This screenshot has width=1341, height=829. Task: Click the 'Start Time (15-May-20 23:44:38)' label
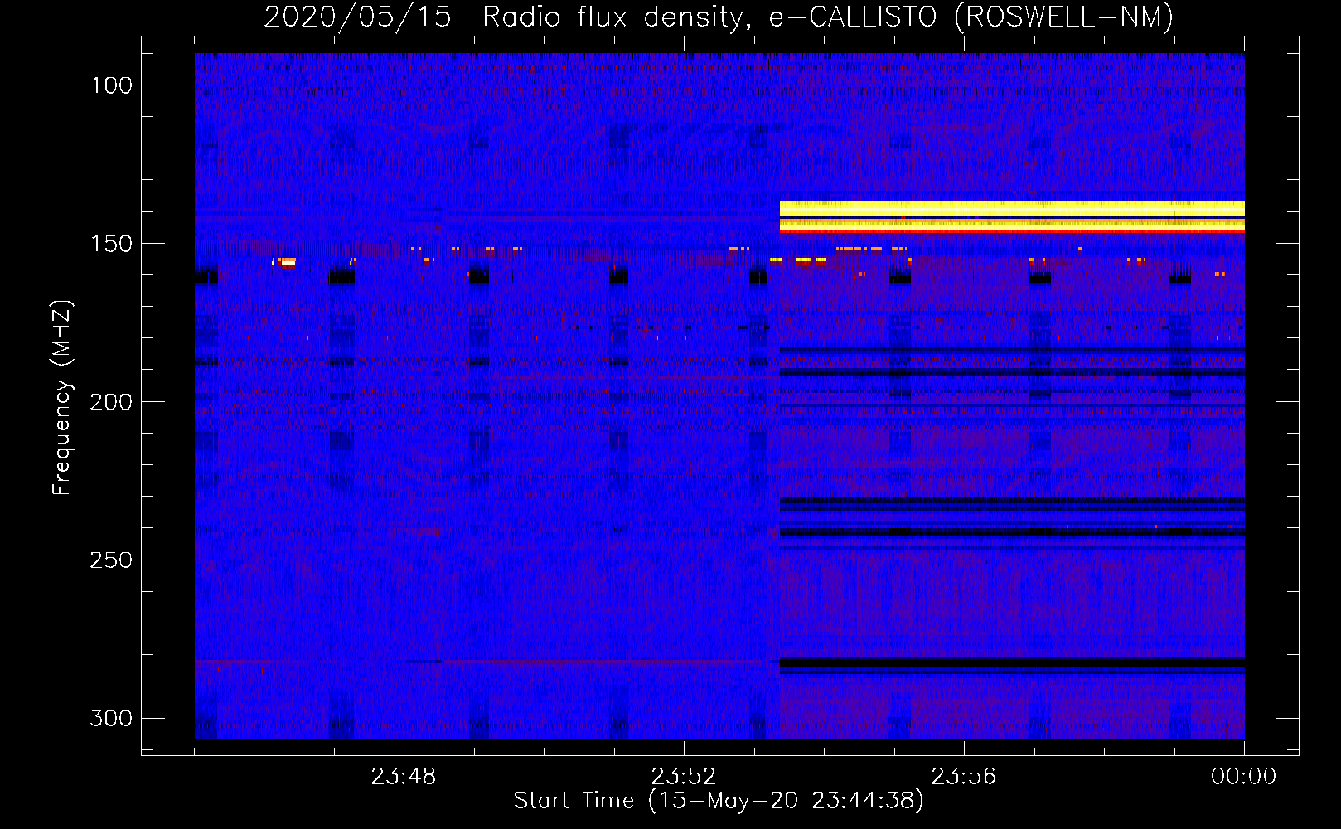point(719,801)
